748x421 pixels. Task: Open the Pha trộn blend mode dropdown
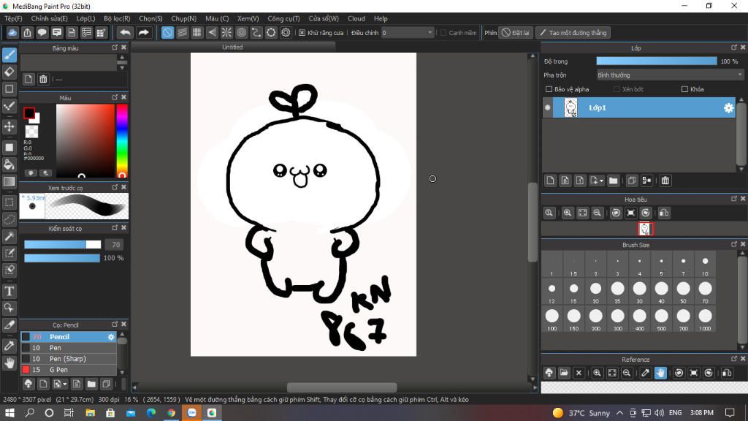pyautogui.click(x=670, y=75)
